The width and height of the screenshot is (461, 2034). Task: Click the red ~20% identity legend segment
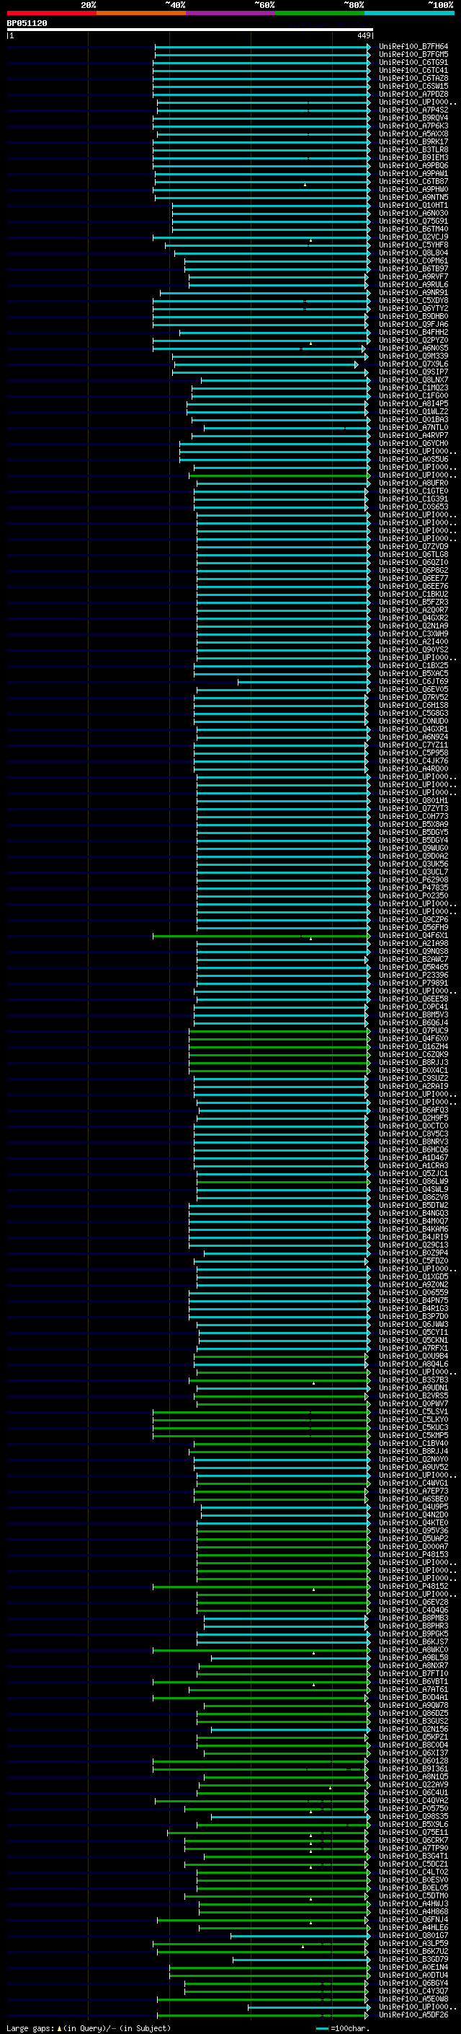51,13
